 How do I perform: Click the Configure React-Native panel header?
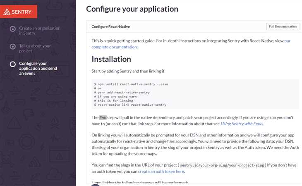click(110, 26)
